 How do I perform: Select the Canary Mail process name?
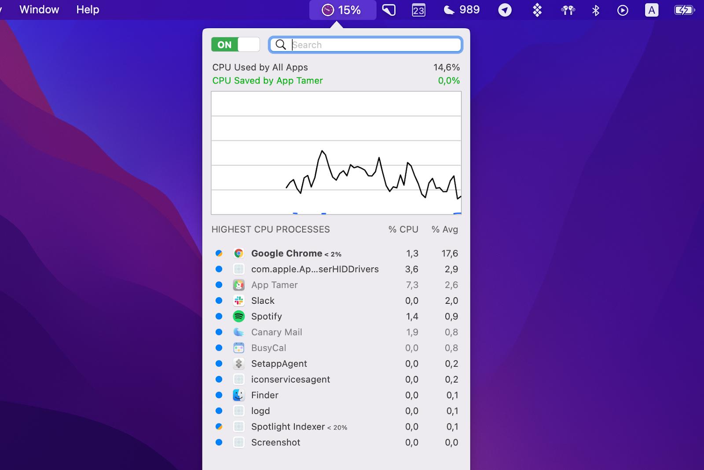pyautogui.click(x=277, y=332)
